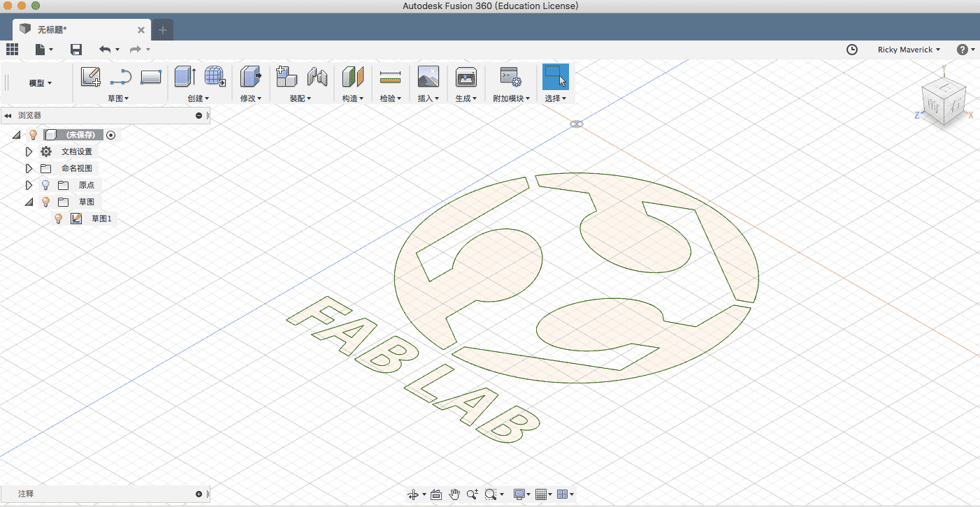
Task: Activate the root component radio button
Action: 111,135
